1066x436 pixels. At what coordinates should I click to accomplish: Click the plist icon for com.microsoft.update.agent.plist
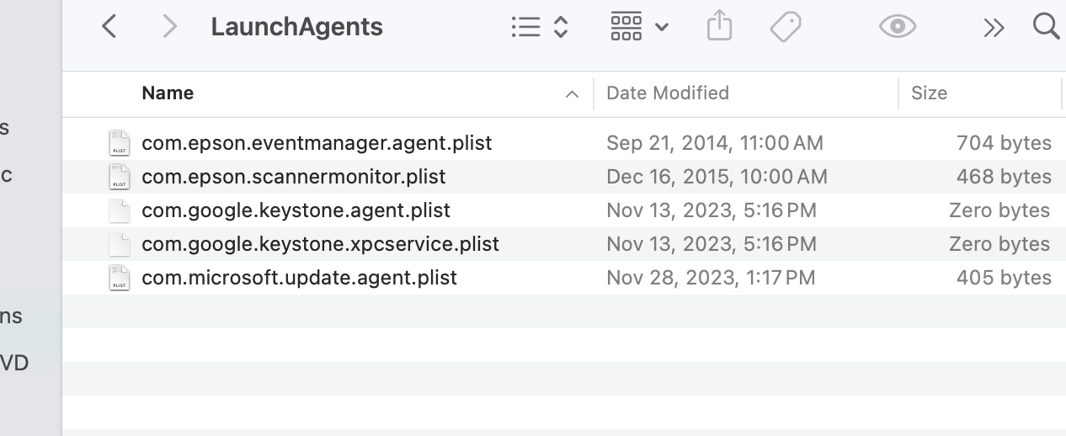click(120, 278)
